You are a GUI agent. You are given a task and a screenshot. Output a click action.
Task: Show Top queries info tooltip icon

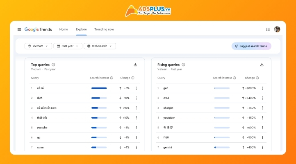53,65
